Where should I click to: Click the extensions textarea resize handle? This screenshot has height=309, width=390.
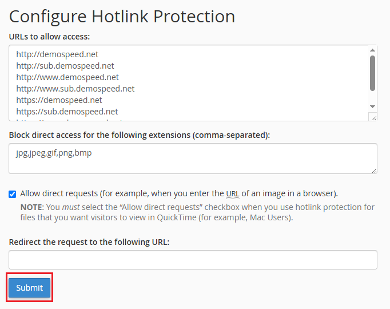tap(373, 169)
